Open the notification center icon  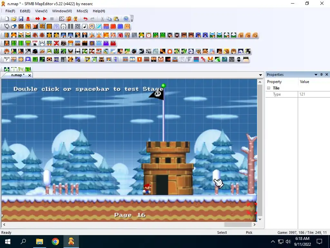(319, 242)
